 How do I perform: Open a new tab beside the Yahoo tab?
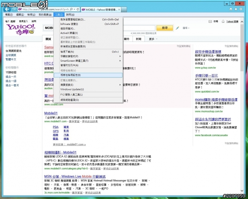[124, 10]
